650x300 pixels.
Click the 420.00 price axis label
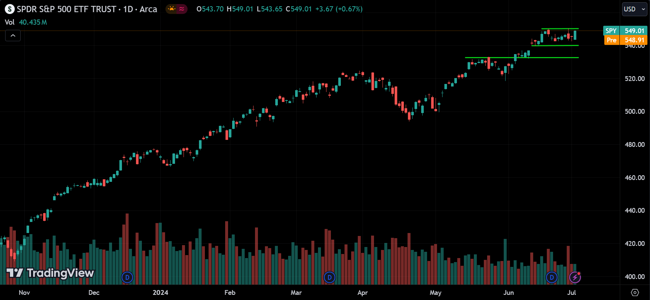click(x=635, y=243)
